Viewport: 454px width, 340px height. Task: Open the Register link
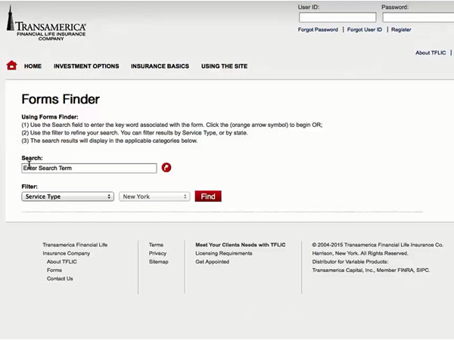[x=401, y=29]
